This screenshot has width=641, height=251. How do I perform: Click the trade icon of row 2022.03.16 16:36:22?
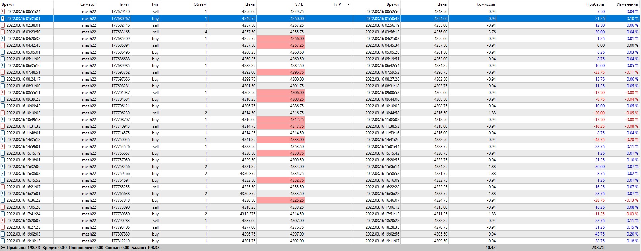tap(3, 200)
